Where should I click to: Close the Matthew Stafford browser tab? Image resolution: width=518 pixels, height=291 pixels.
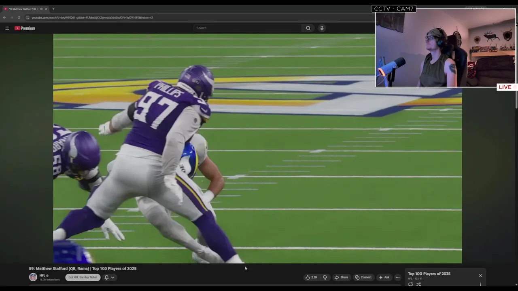[x=46, y=9]
